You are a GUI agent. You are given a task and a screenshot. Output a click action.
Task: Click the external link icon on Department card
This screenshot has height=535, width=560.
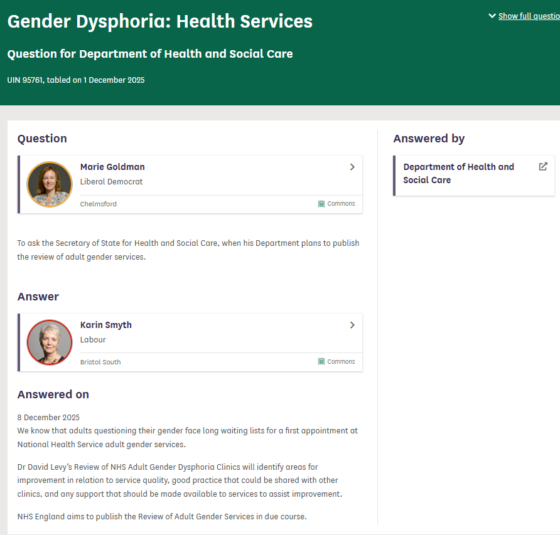543,167
